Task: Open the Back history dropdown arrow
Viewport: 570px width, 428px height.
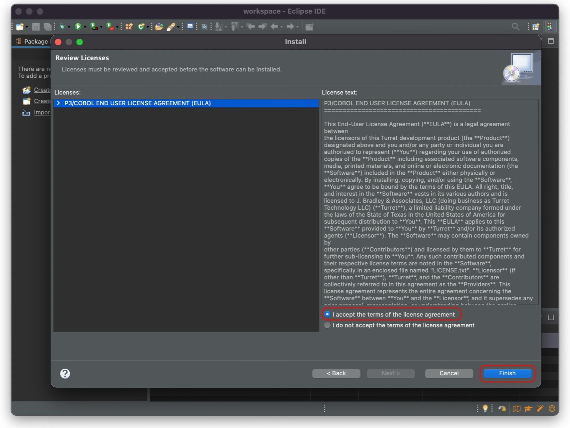Action: [281, 27]
